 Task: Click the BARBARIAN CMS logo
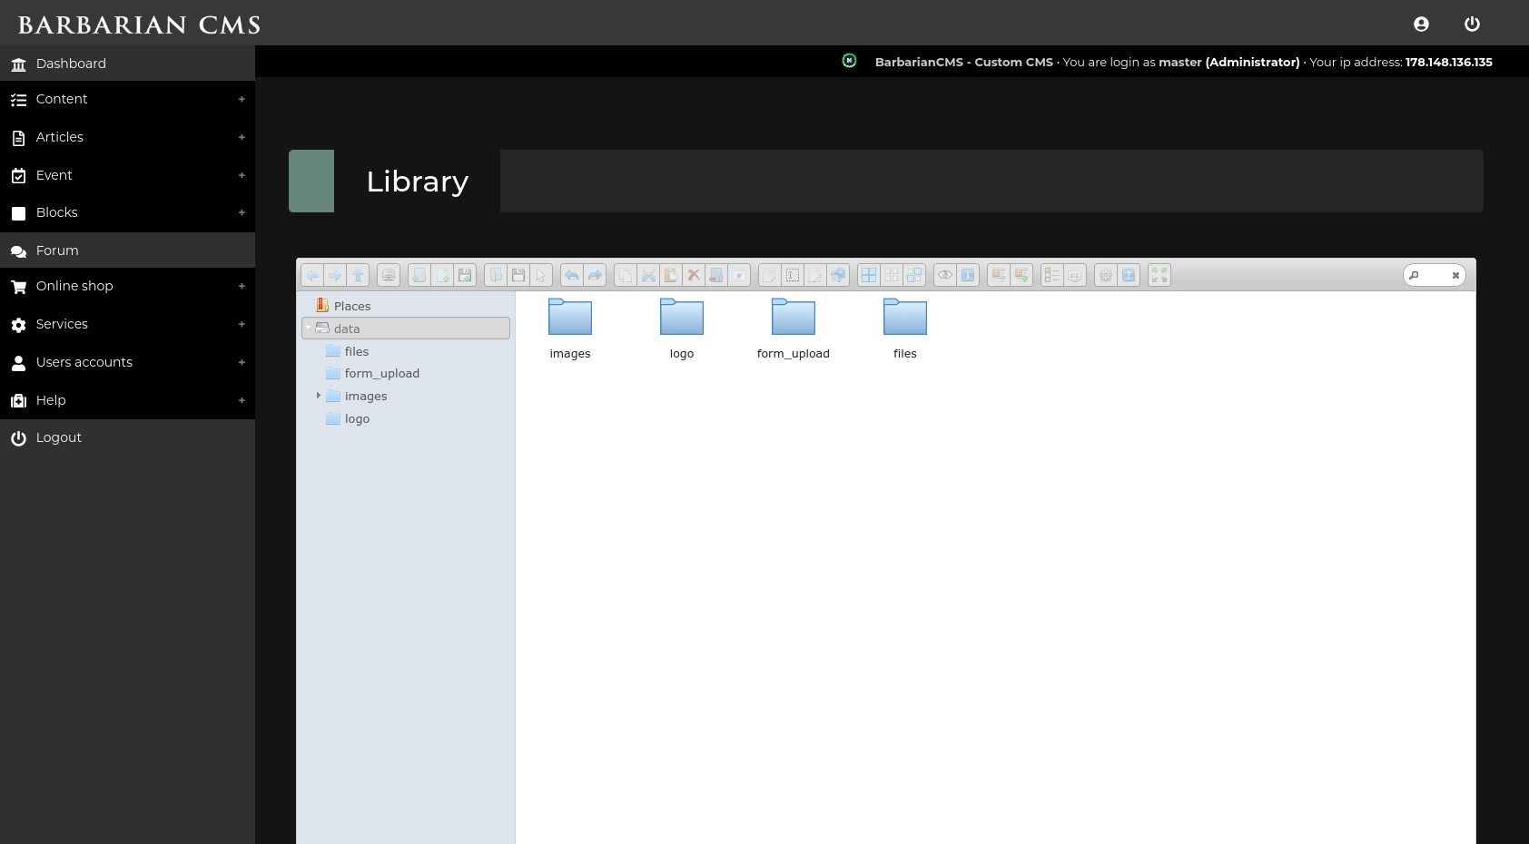[139, 25]
